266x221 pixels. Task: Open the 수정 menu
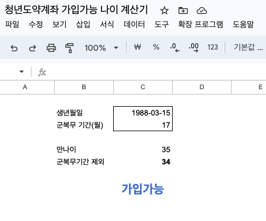coord(36,24)
